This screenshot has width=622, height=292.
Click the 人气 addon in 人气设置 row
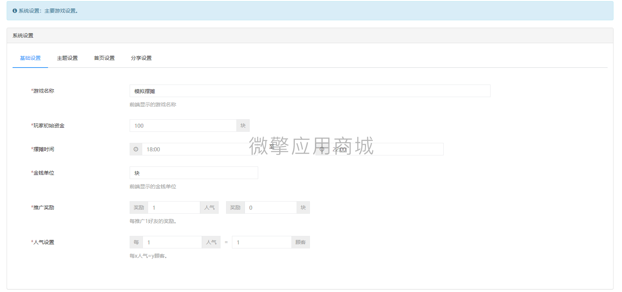[211, 242]
